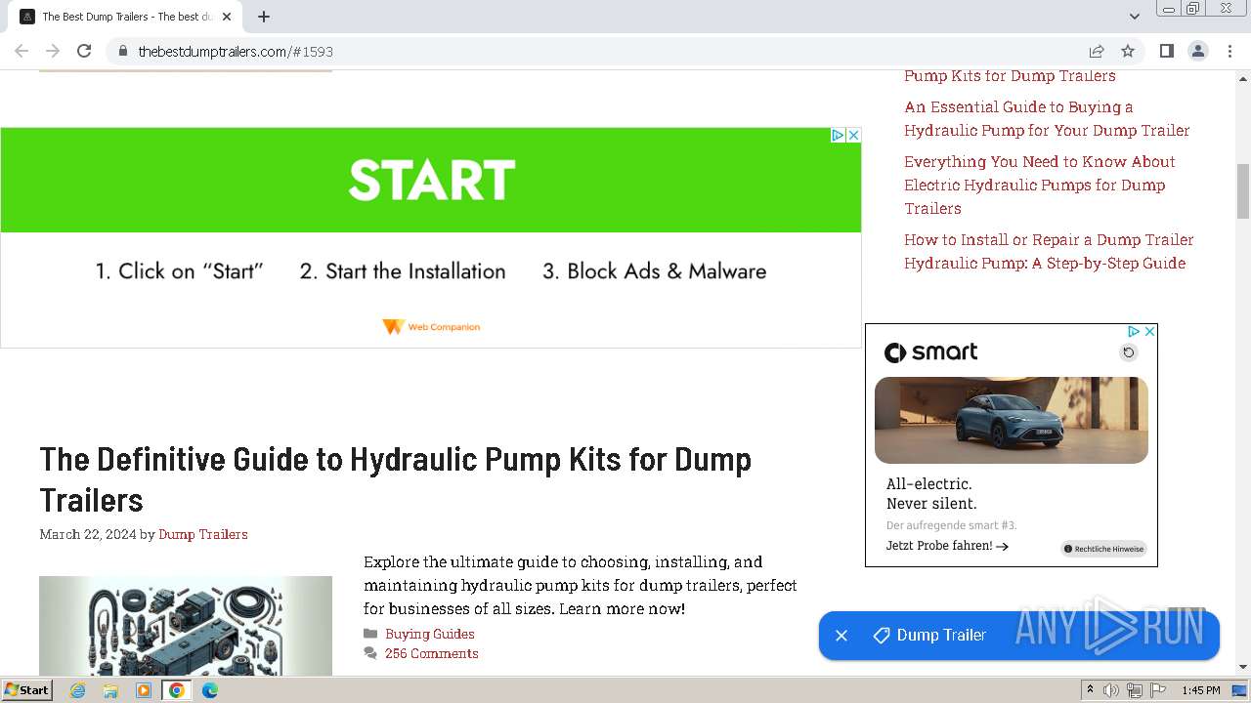This screenshot has height=703, width=1251.
Task: Open AdChoices info on Web Companion ad
Action: tap(838, 135)
